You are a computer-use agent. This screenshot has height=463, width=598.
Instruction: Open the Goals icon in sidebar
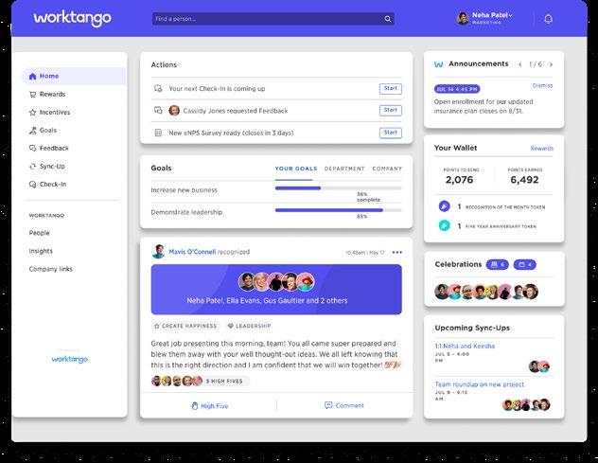[x=33, y=130]
